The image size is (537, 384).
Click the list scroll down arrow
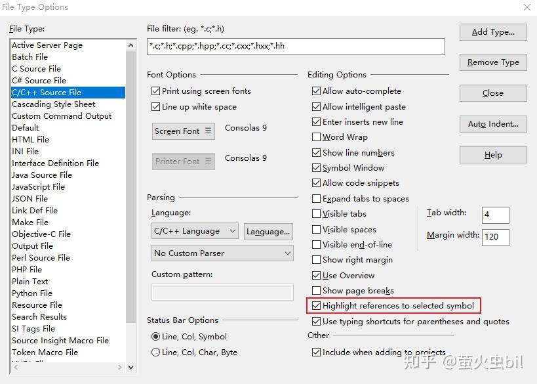(x=130, y=367)
